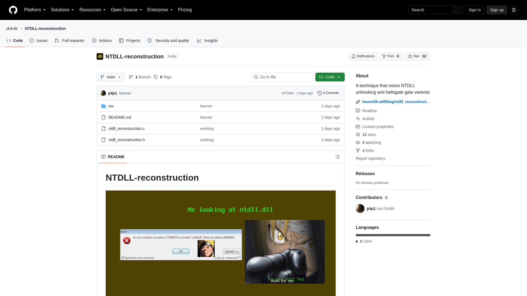
Task: Click the Notifications bell button
Action: [363, 56]
